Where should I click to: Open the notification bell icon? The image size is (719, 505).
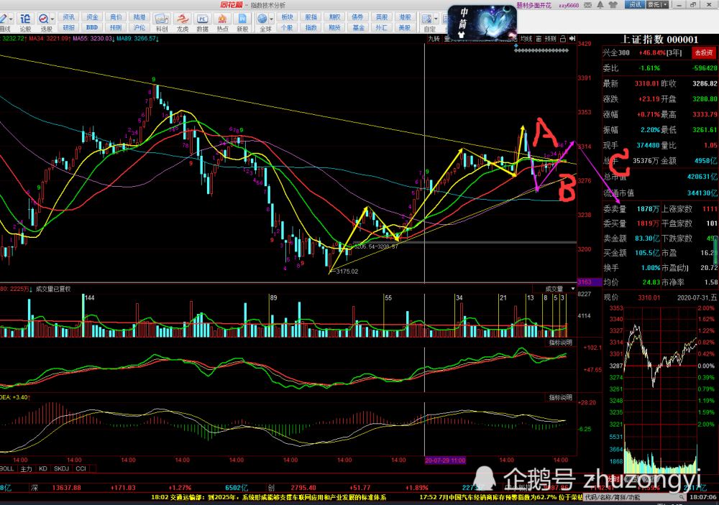click(x=600, y=4)
